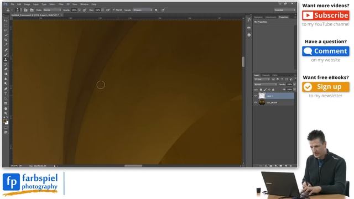Select the Gradient tool
The image size is (354, 199).
coord(6,74)
